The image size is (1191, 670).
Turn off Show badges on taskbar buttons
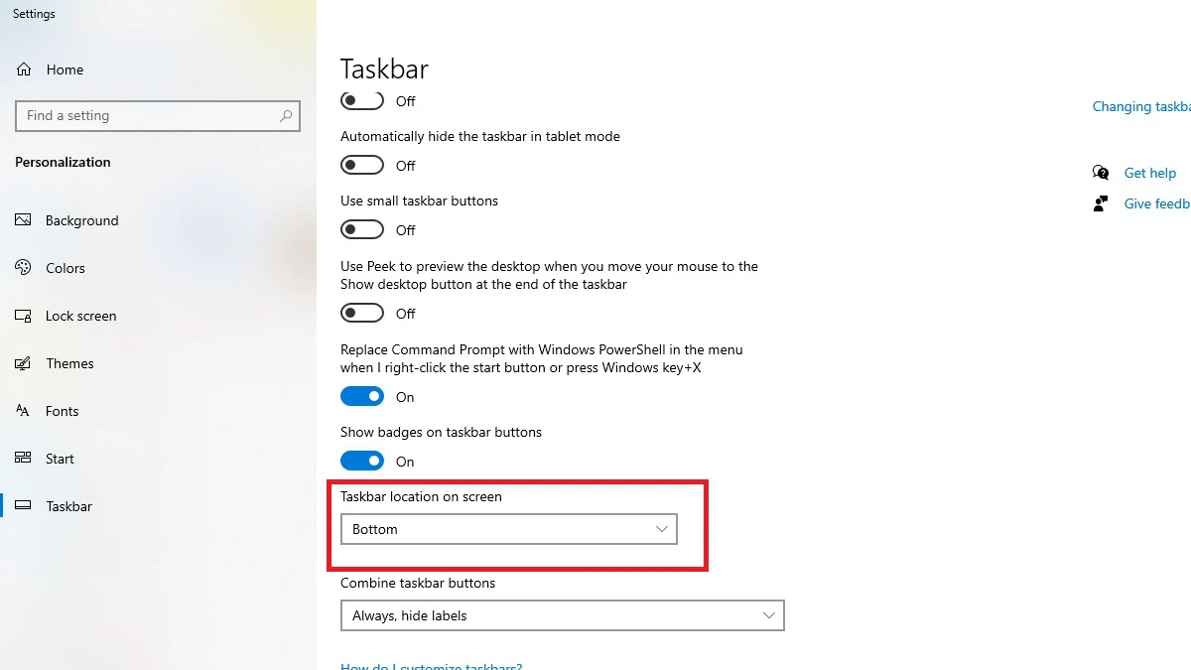[x=362, y=461]
